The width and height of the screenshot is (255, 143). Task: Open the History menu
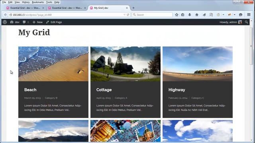point(25,2)
